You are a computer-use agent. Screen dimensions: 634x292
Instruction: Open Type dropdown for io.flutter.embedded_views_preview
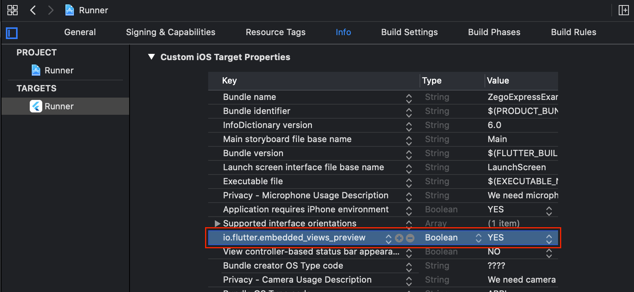pyautogui.click(x=478, y=238)
